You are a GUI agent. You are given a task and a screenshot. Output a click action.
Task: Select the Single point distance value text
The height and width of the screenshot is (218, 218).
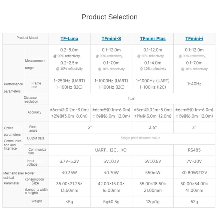(x=140, y=138)
